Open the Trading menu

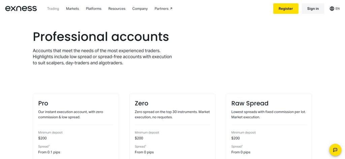[x=53, y=9]
